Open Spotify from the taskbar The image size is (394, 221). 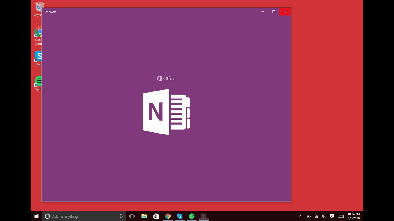[191, 216]
